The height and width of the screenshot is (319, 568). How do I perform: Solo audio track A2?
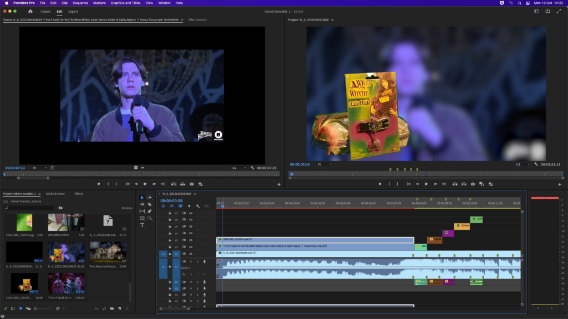click(x=198, y=282)
